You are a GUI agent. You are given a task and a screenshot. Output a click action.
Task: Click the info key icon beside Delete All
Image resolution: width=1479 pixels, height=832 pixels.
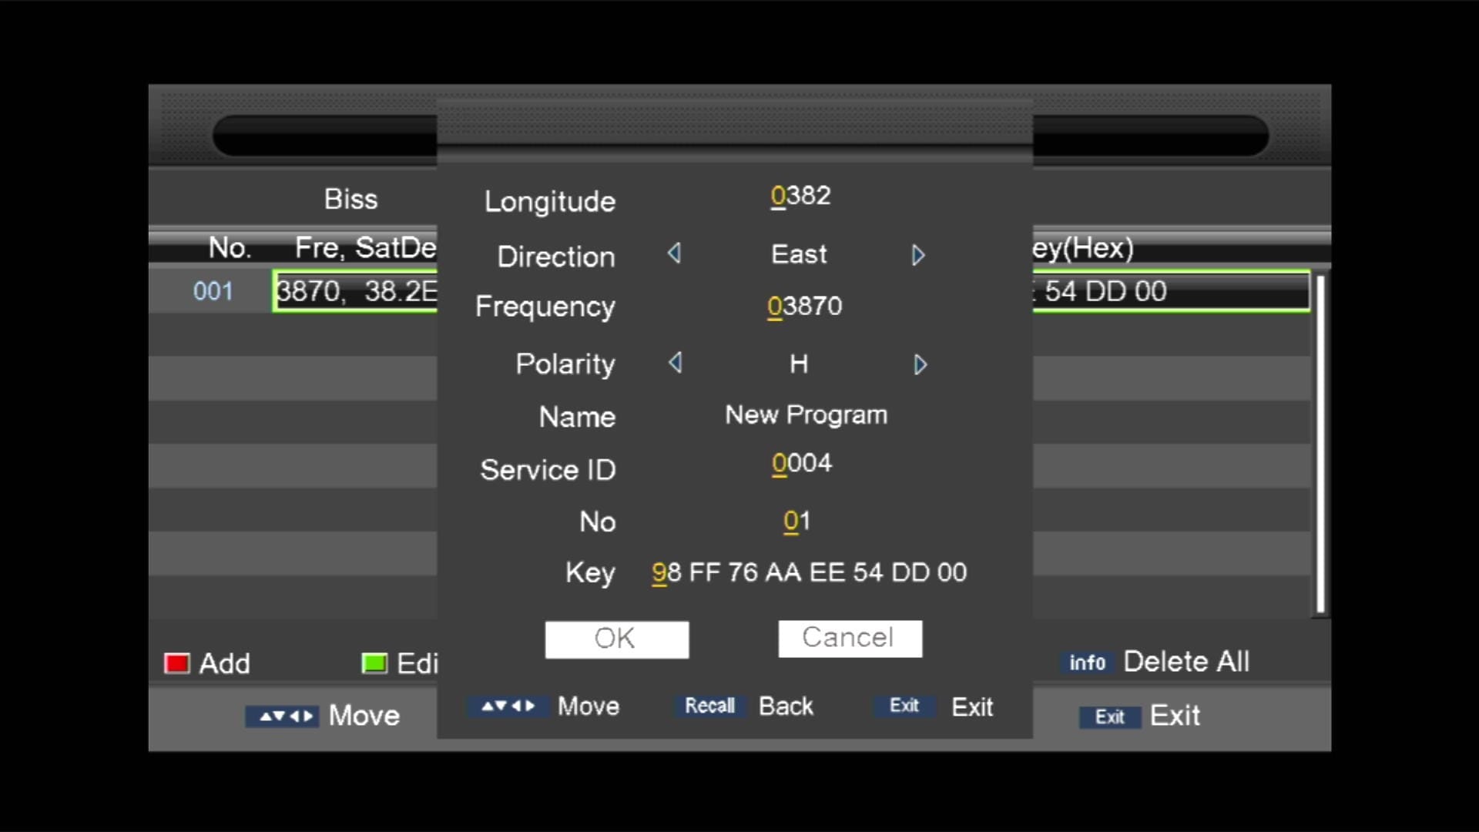pyautogui.click(x=1087, y=663)
